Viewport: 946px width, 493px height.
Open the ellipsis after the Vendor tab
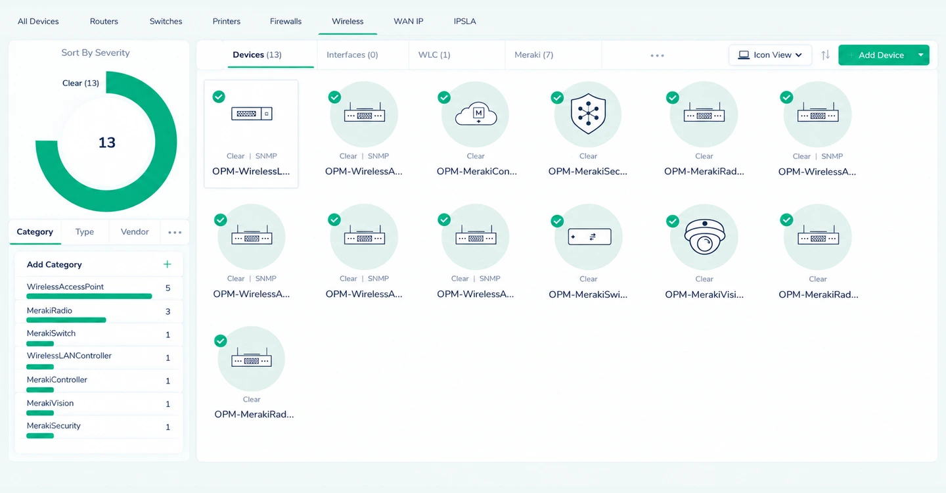175,232
